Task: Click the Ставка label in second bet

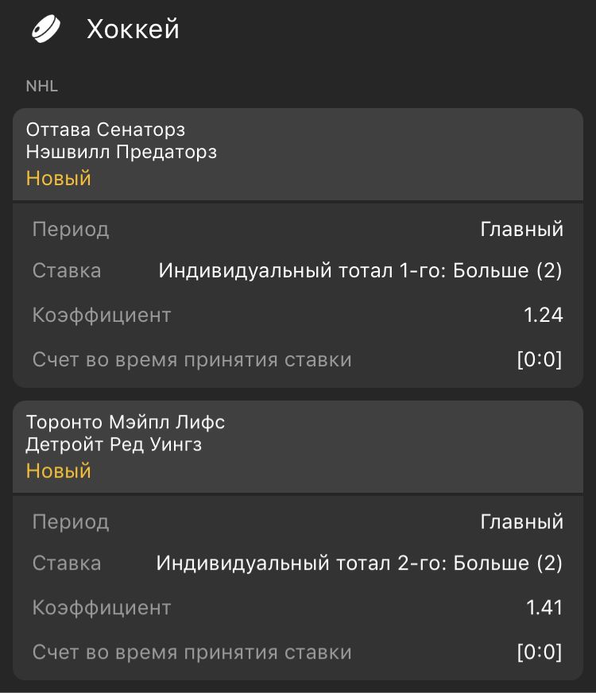Action: [x=67, y=563]
